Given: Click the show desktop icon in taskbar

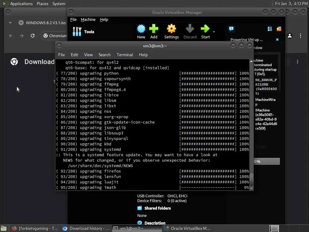Looking at the screenshot, I should coord(4,228).
